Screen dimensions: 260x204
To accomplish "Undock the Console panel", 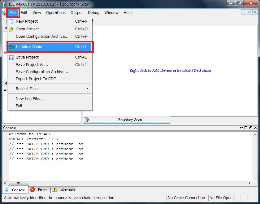I will coord(250,128).
